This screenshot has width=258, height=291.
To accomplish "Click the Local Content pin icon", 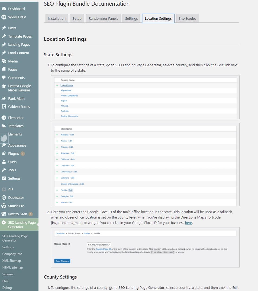I will [4, 53].
